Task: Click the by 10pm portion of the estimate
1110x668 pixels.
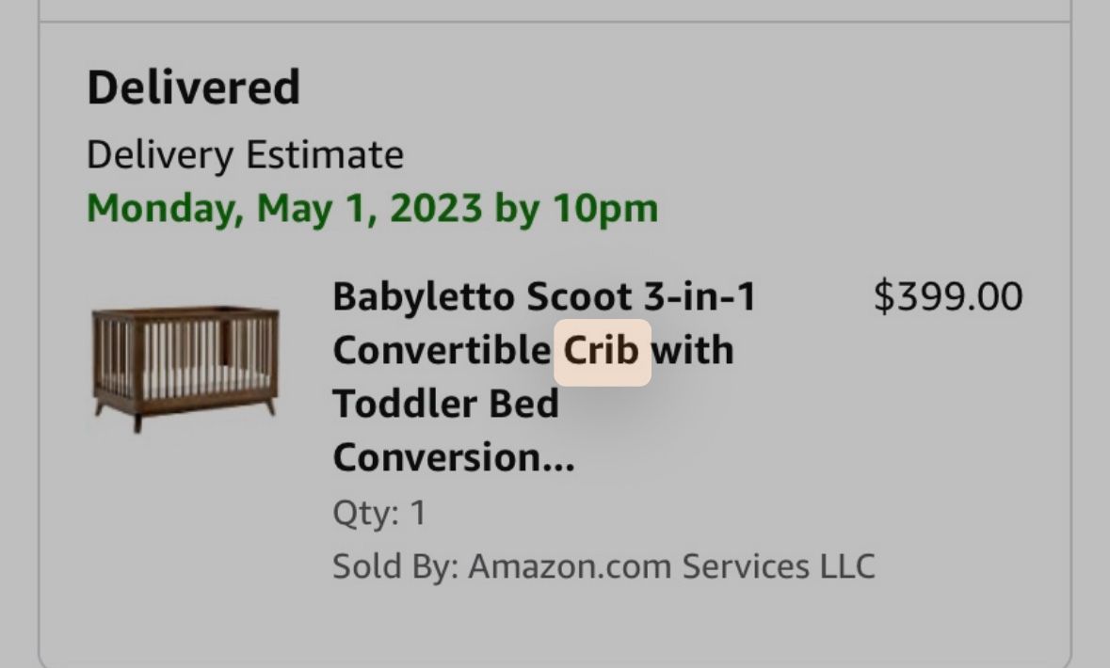Action: 577,208
